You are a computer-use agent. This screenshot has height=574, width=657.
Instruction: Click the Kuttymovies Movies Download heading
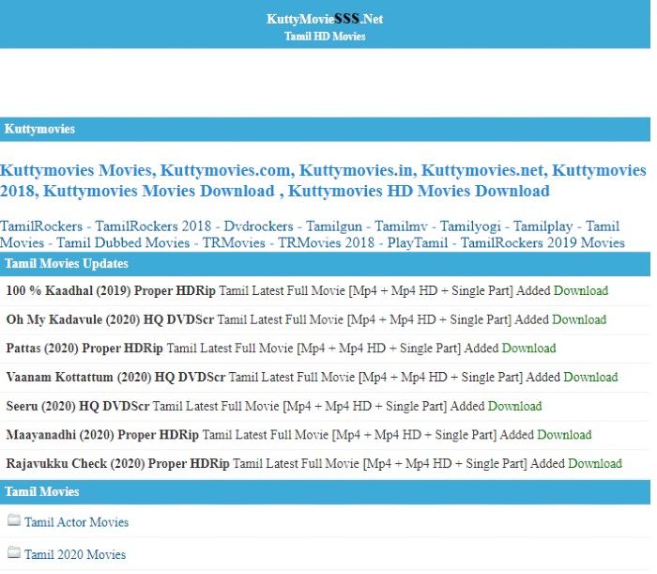tap(158, 191)
